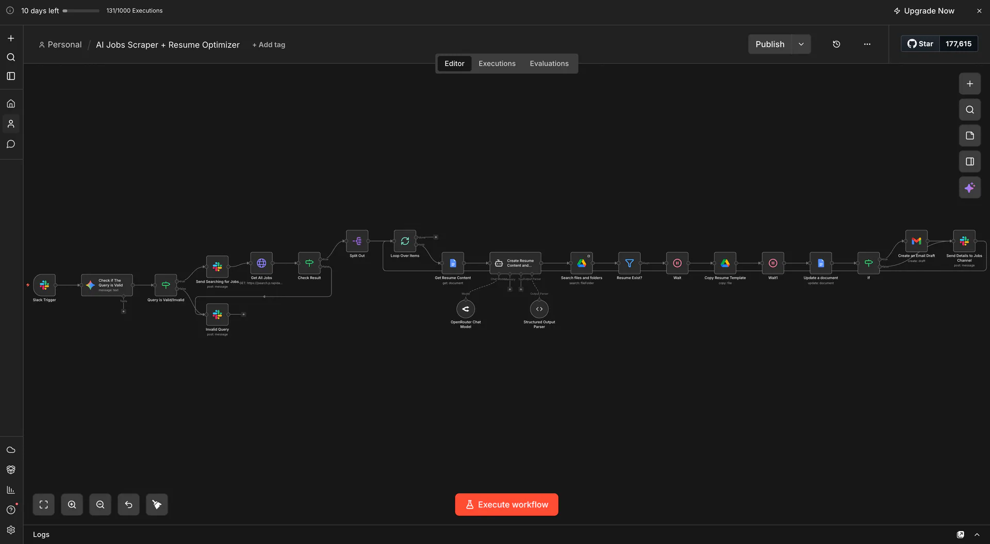Open the canvas AI assistant sparkle button
990x544 pixels.
point(970,188)
